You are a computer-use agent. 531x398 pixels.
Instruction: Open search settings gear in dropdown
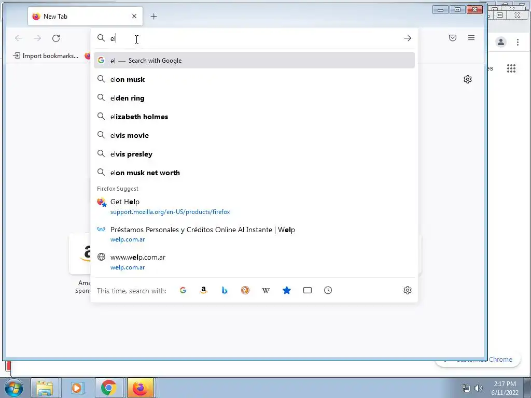click(x=408, y=290)
